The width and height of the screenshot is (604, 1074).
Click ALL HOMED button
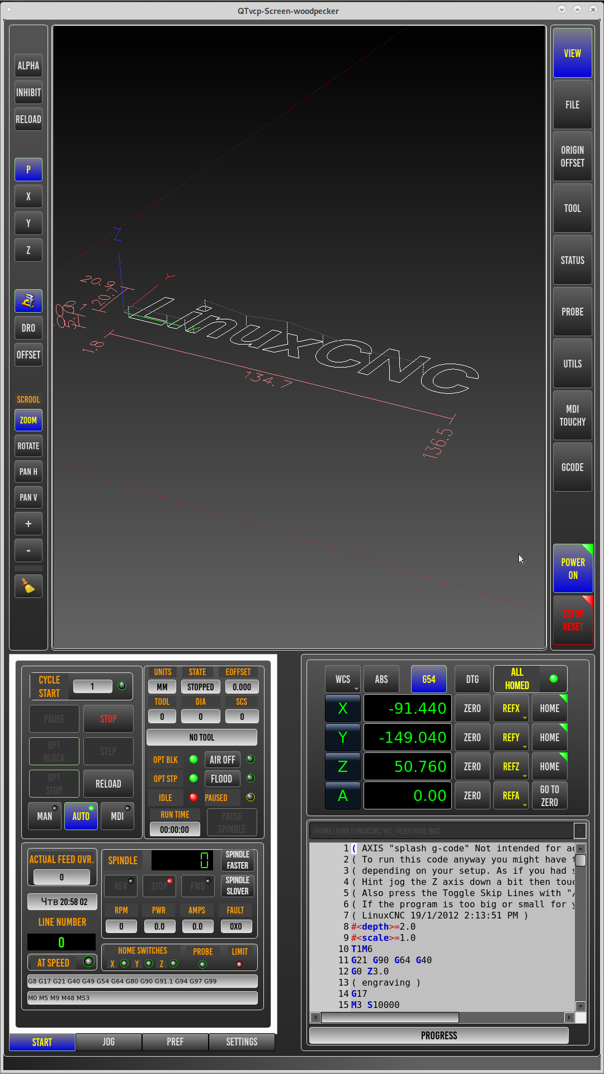point(530,679)
